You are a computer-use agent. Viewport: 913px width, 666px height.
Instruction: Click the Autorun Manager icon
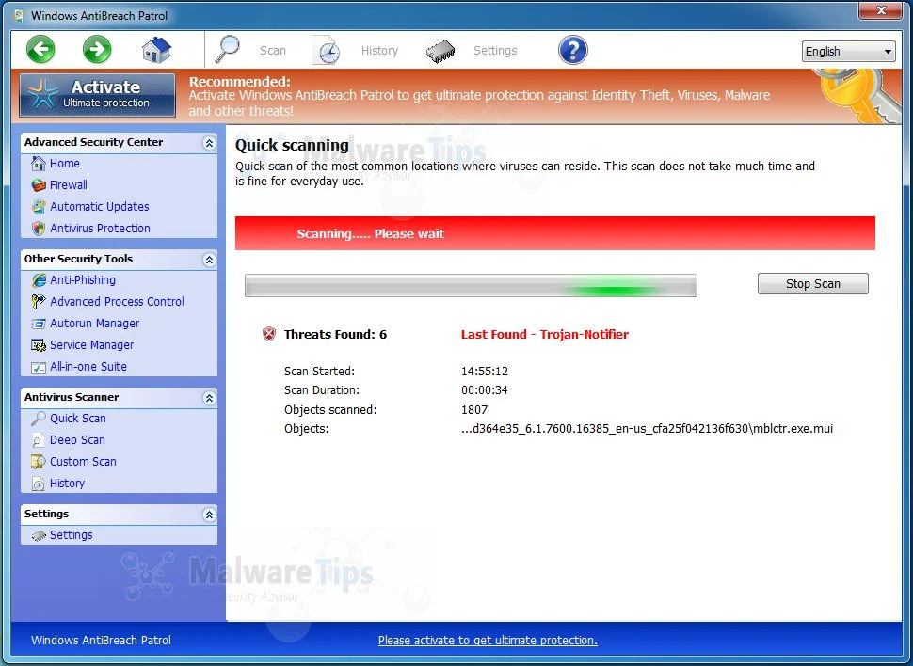tap(39, 324)
